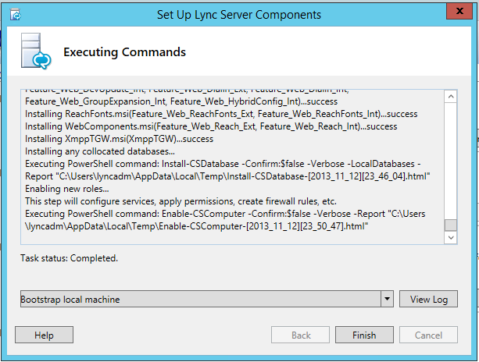Click the Installing XmppTGW.msi success line
This screenshot has width=479, height=362.
[119, 139]
